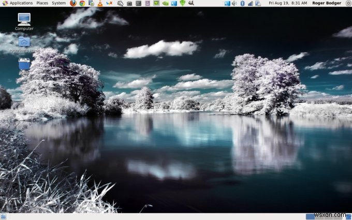
Task: Open the Bluetooth tray icon
Action: pyautogui.click(x=242, y=3)
